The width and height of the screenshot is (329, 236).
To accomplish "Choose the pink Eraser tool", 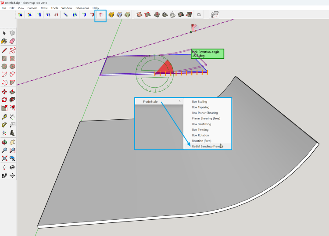I will tap(12, 41).
